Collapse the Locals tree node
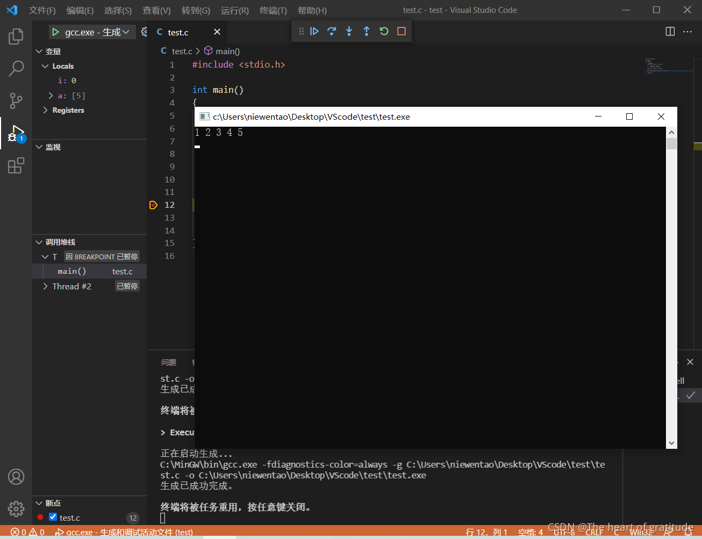This screenshot has height=539, width=702. click(45, 66)
